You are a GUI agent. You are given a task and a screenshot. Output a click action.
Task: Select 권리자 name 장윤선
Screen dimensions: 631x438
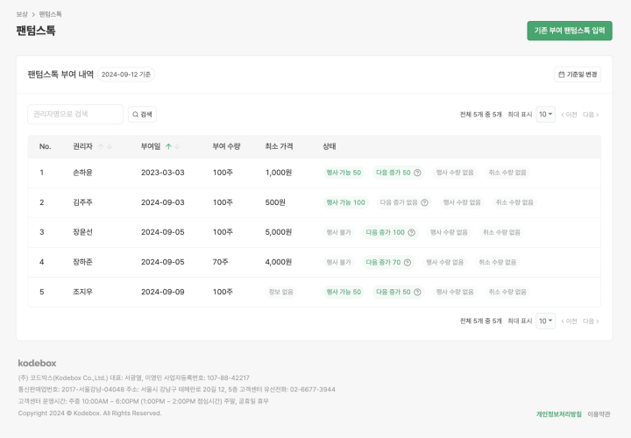[x=82, y=232]
